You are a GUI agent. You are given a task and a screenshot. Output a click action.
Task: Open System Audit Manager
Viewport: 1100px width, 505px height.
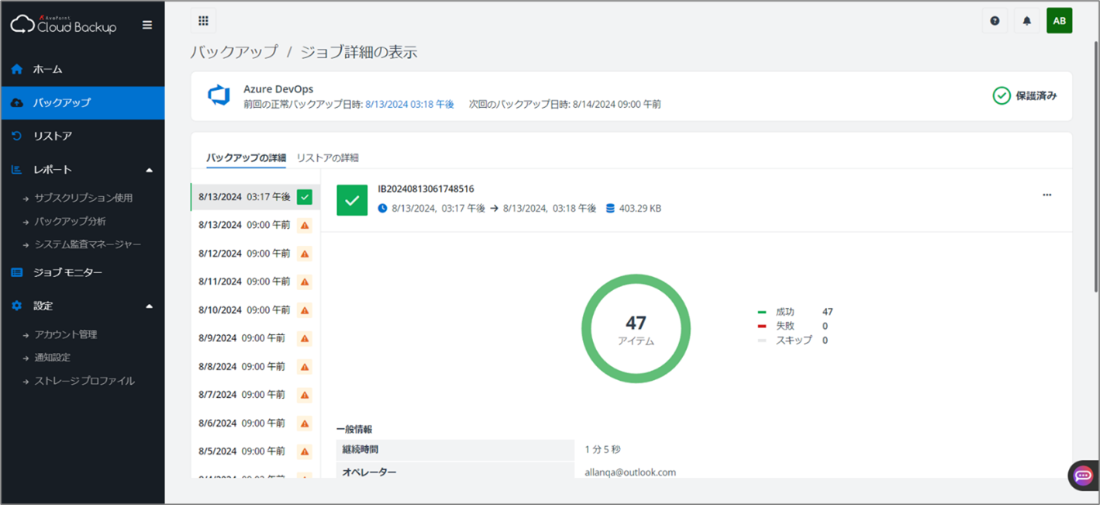tap(88, 244)
